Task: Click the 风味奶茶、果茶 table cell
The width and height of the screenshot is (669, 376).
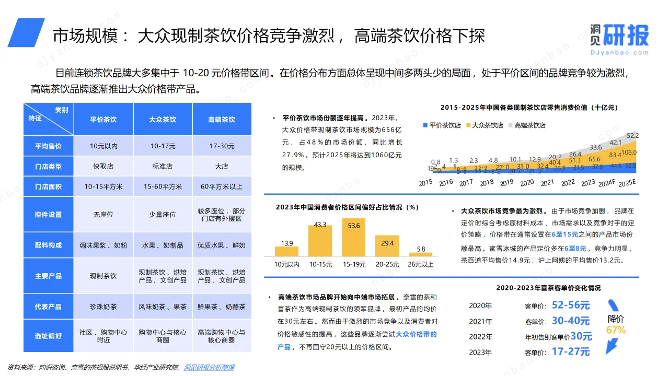Action: pos(163,307)
